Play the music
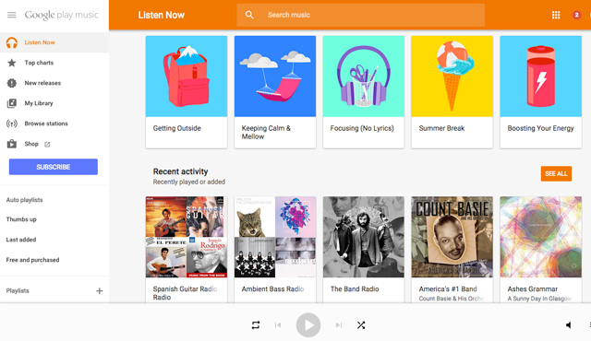Image resolution: width=591 pixels, height=341 pixels. [x=308, y=325]
